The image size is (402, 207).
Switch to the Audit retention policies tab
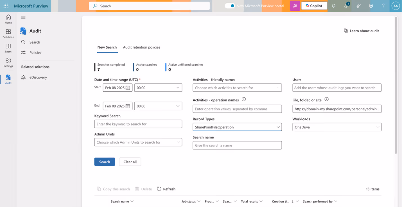pyautogui.click(x=141, y=47)
